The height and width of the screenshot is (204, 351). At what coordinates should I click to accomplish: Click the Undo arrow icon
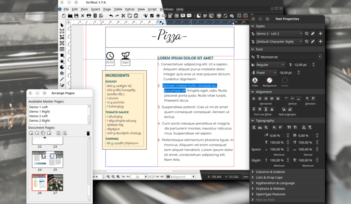click(111, 16)
